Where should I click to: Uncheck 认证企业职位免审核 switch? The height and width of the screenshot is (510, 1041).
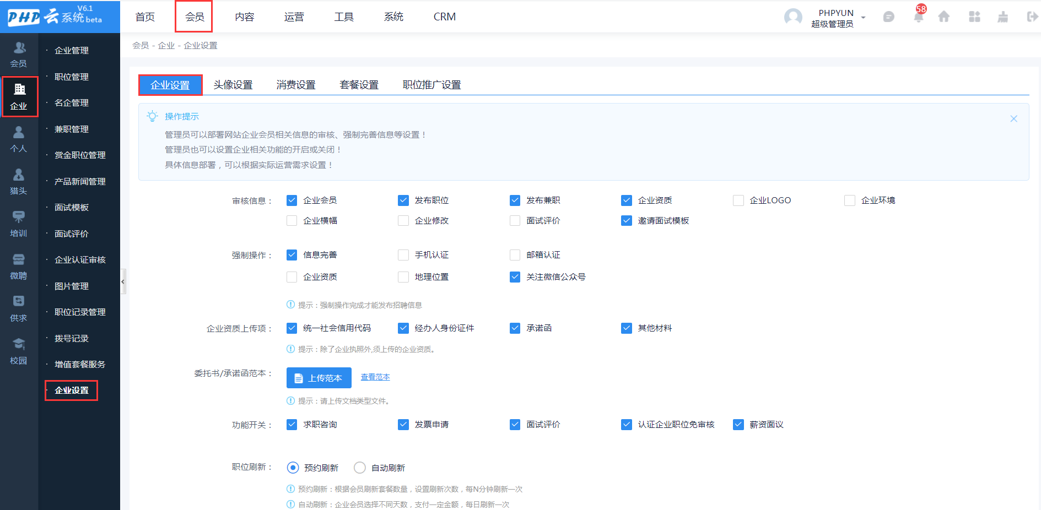coord(627,425)
